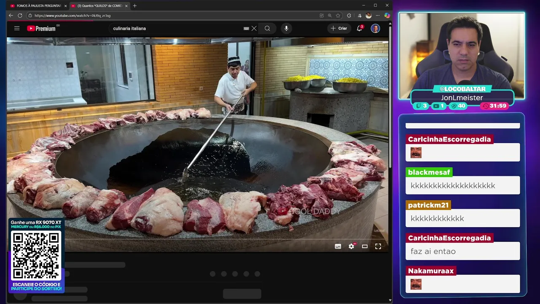The height and width of the screenshot is (304, 540).
Task: Bookmark this page with the star
Action: 338,16
